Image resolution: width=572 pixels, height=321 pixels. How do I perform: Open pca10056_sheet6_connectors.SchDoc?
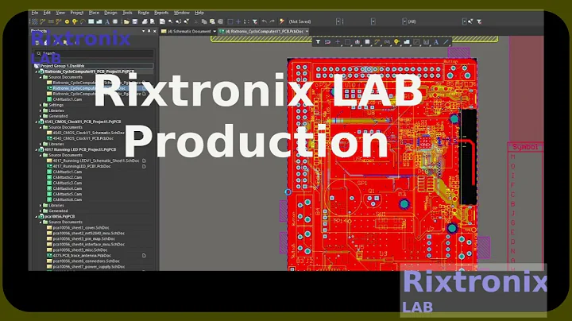(x=86, y=261)
